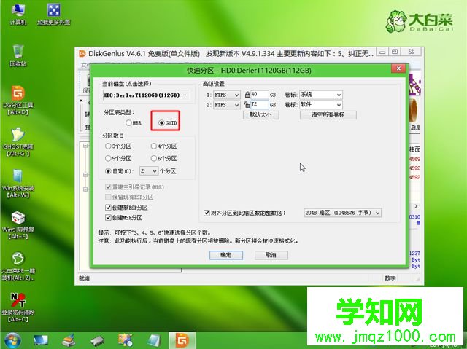Launch Win系统安装 desktop shortcut
This screenshot has width=467, height=349.
[18, 184]
